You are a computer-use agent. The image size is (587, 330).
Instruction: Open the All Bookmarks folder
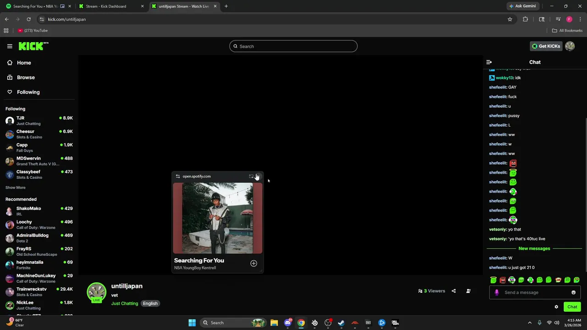tap(567, 30)
